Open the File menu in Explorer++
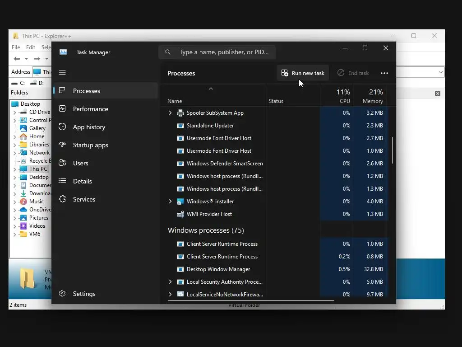 (x=16, y=47)
